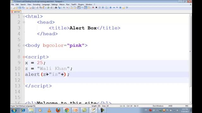202x113 pixels.
Task: Zoom out using toolbar Zoom Out icon
Action: click(x=67, y=8)
